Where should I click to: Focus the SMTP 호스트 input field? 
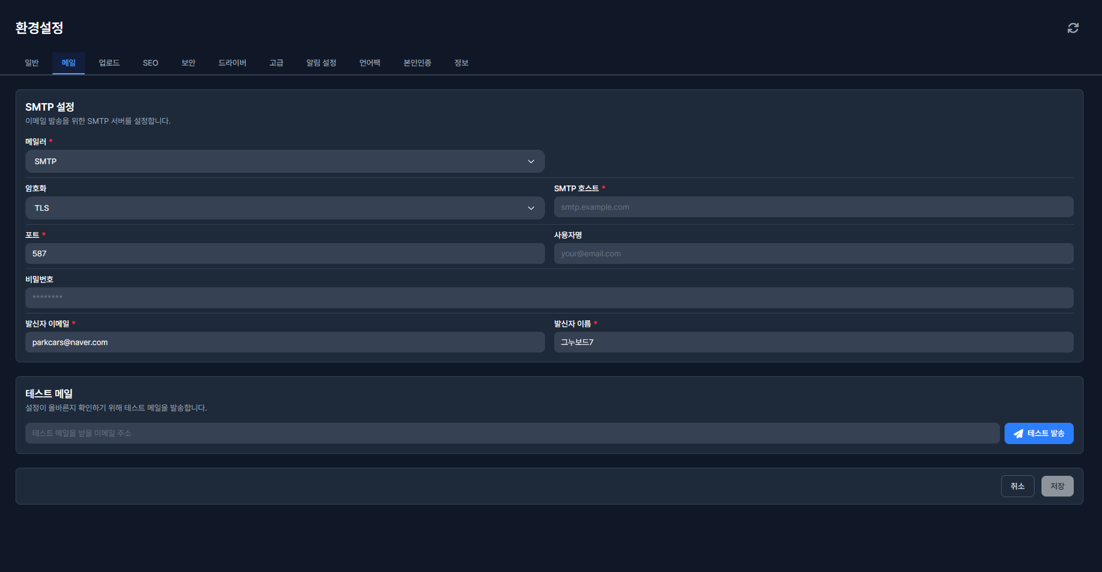click(814, 207)
